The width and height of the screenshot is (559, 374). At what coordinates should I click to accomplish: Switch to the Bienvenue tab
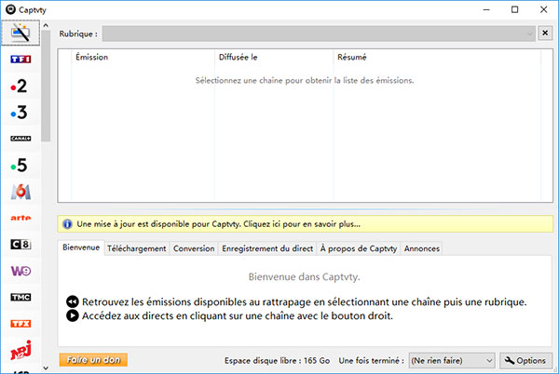click(x=81, y=247)
